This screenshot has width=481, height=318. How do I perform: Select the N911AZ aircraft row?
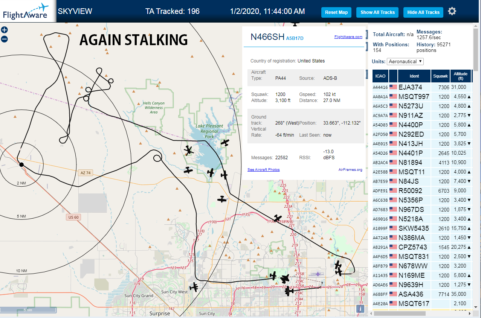coord(423,115)
